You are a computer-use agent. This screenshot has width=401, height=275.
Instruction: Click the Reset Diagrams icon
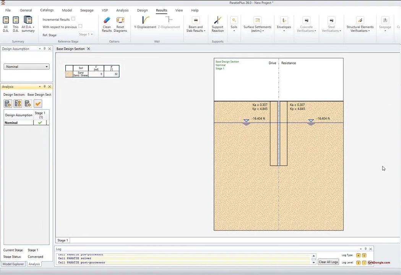(x=120, y=21)
